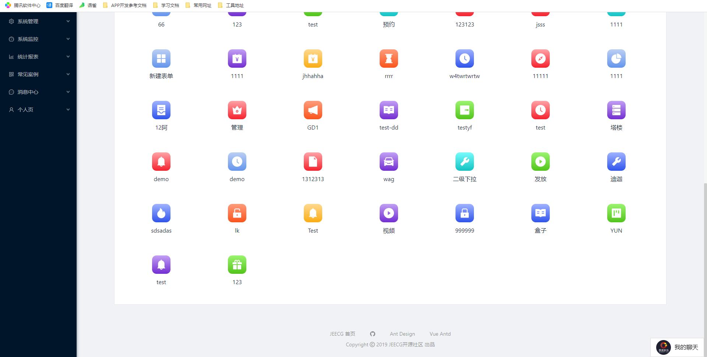The image size is (707, 357).
Task: Open the lk unlocked padlock icon
Action: [x=237, y=213]
